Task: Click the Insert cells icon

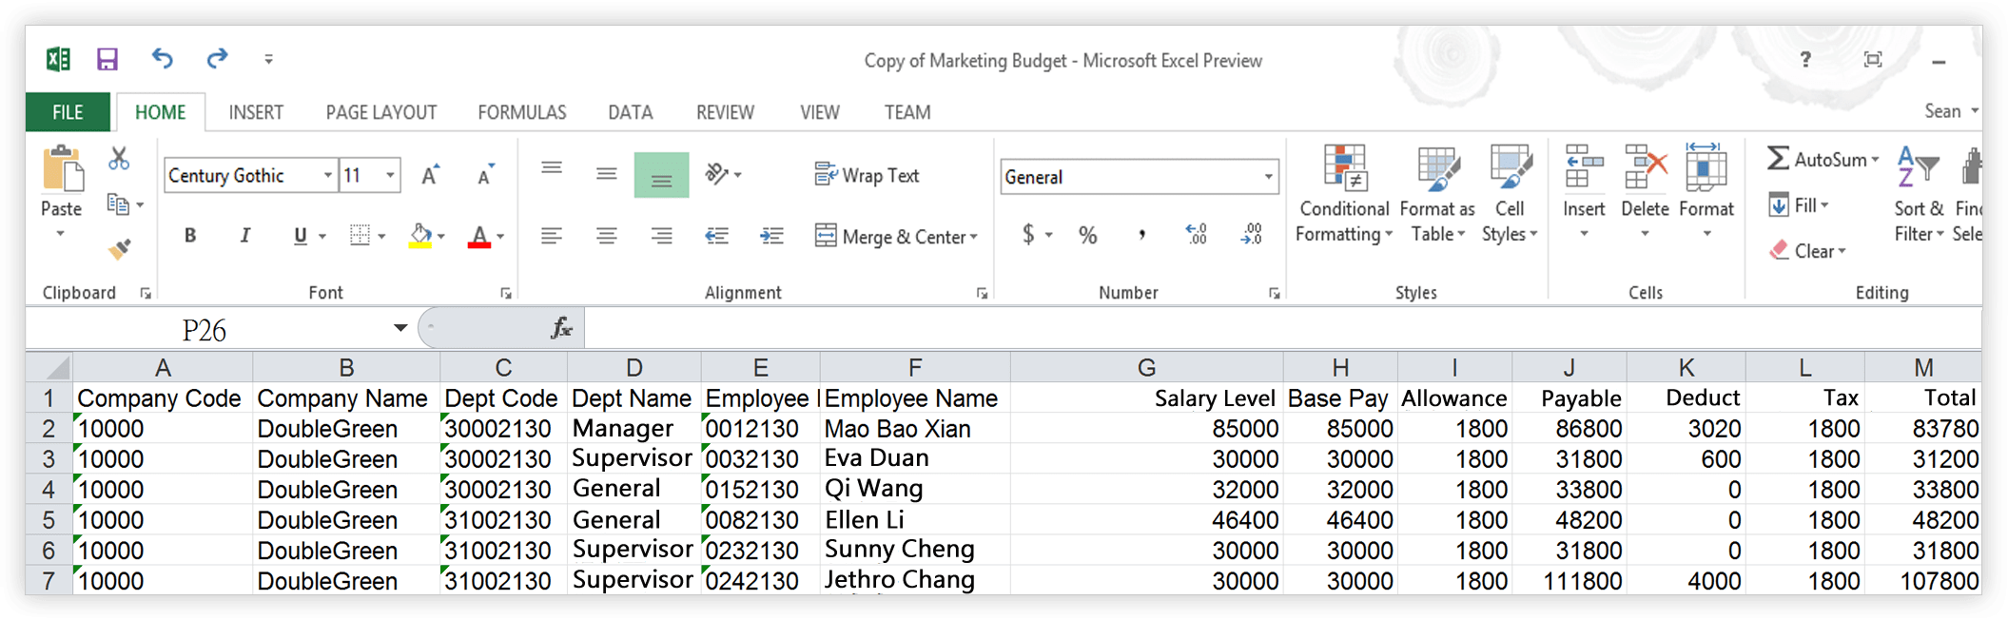Action: [1584, 167]
